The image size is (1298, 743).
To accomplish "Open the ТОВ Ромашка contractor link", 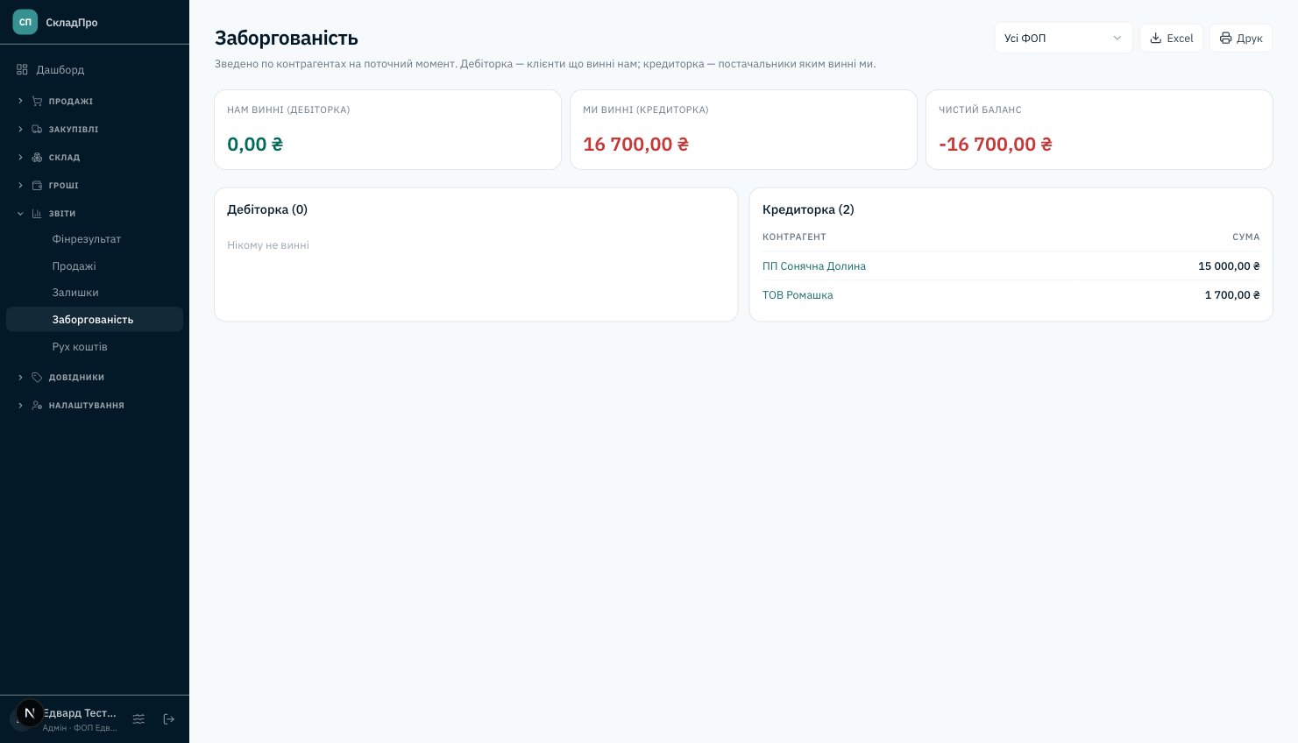I will tap(798, 294).
